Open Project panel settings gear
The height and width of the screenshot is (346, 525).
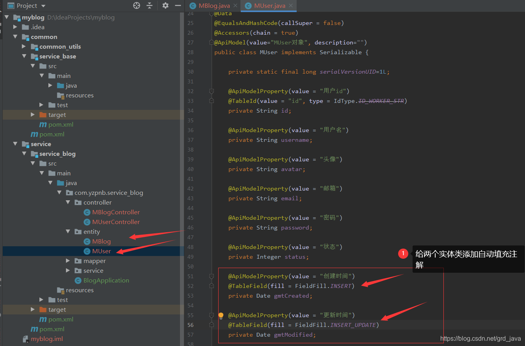click(x=166, y=5)
